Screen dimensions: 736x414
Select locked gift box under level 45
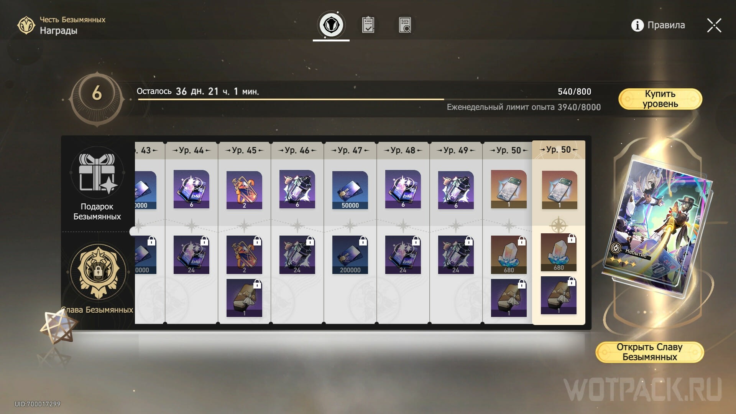[x=244, y=298]
